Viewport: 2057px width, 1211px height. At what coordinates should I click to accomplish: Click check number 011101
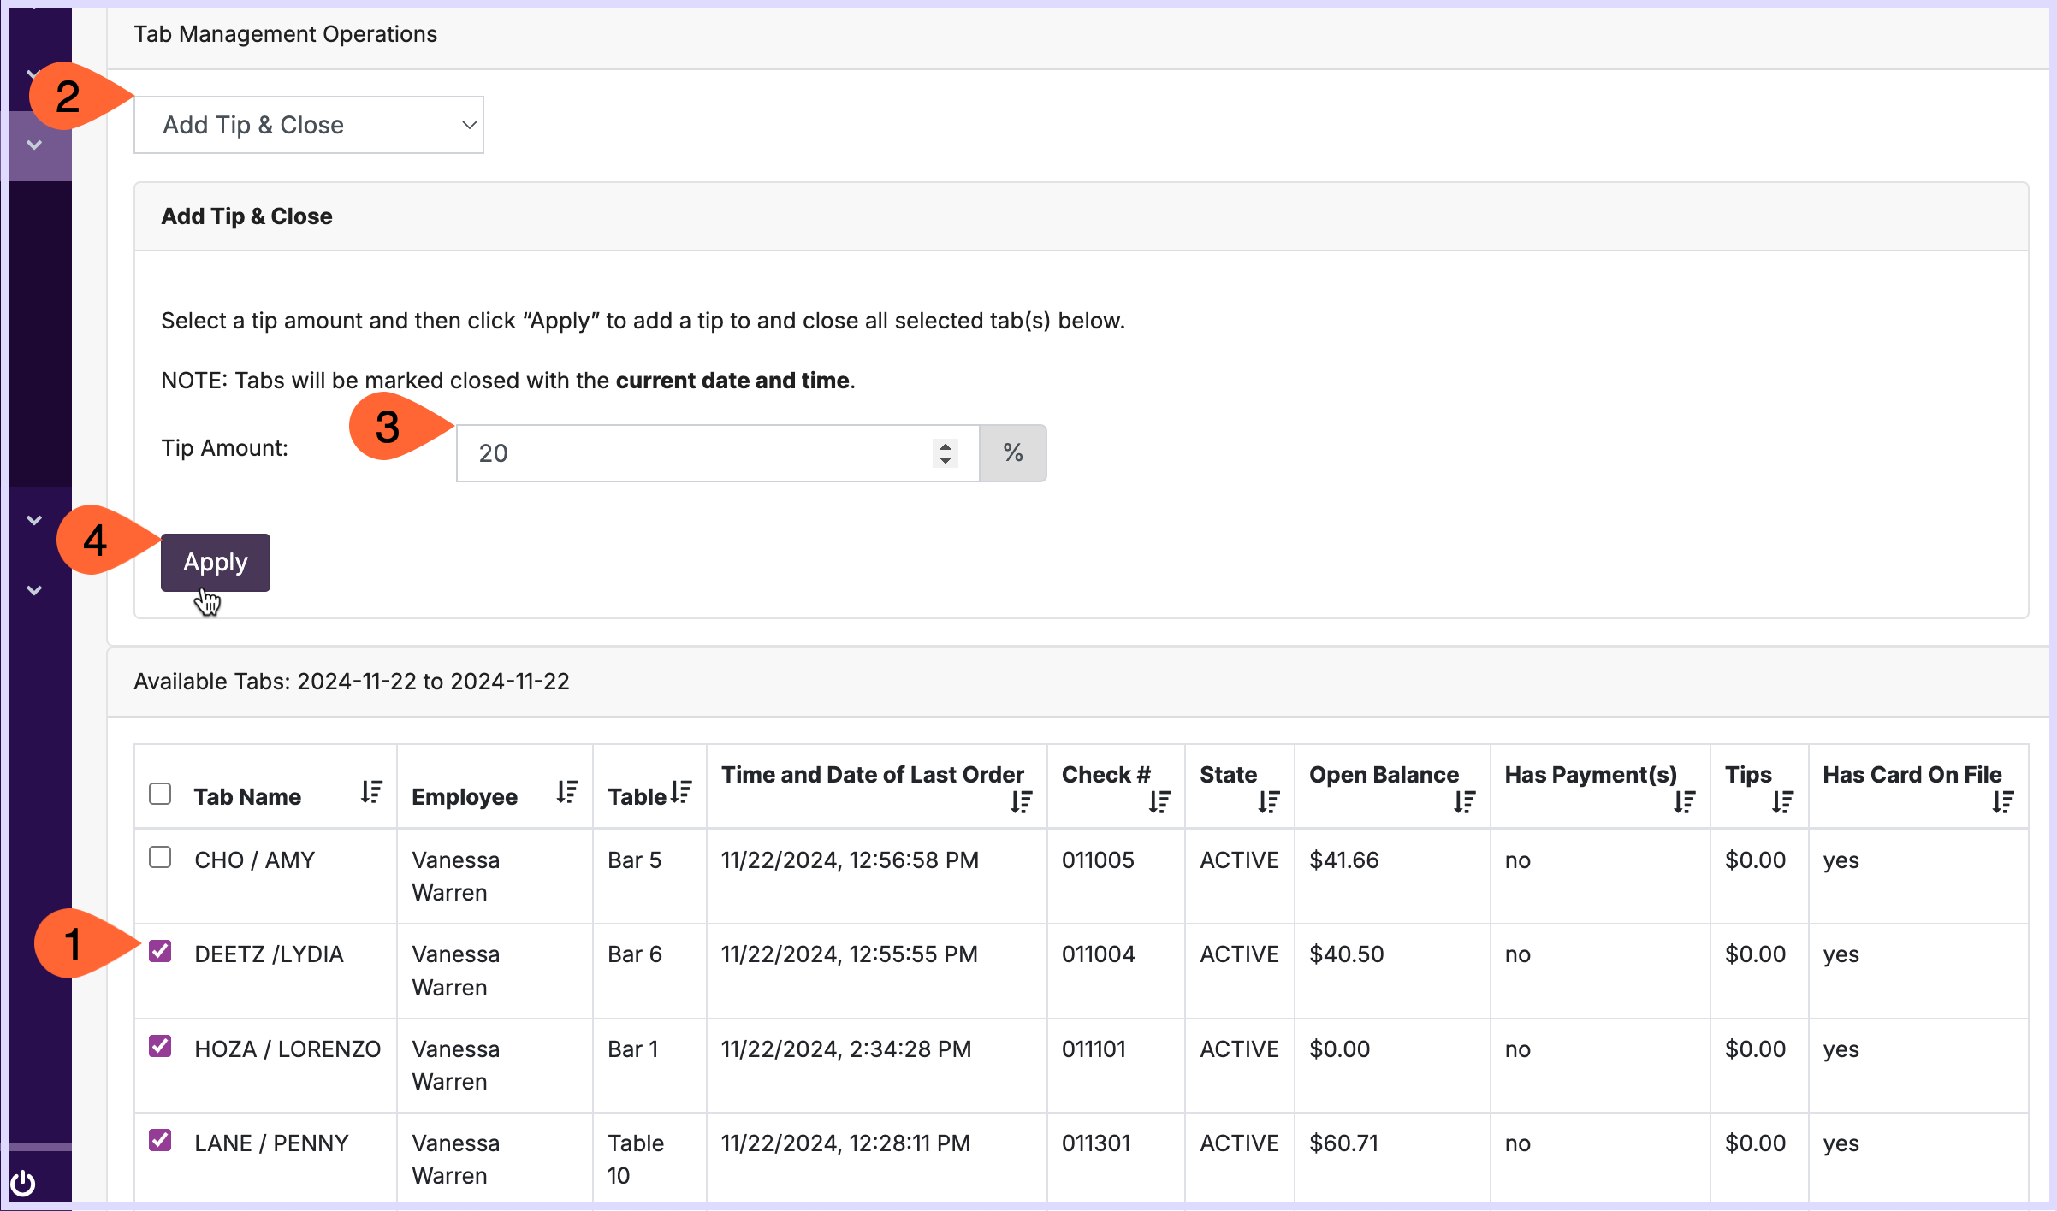(x=1094, y=1049)
